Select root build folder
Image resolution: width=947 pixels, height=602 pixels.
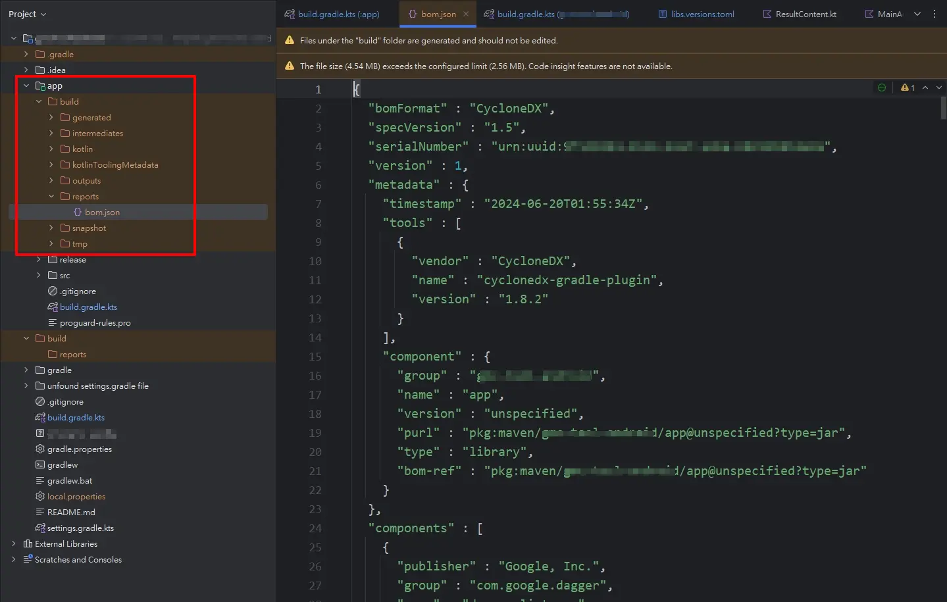click(x=57, y=338)
